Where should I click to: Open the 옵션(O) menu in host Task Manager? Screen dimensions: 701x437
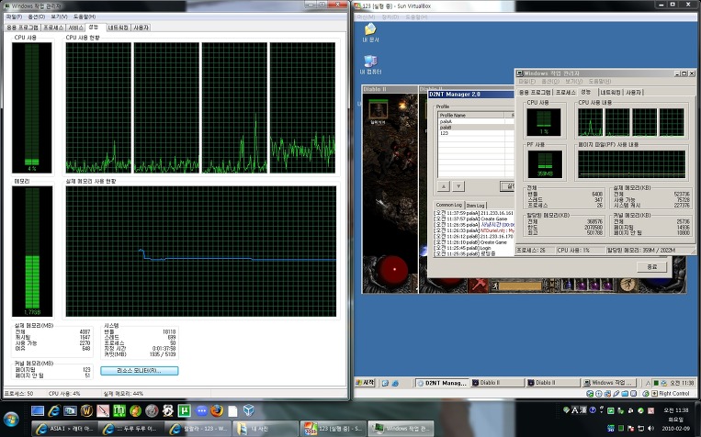click(36, 17)
